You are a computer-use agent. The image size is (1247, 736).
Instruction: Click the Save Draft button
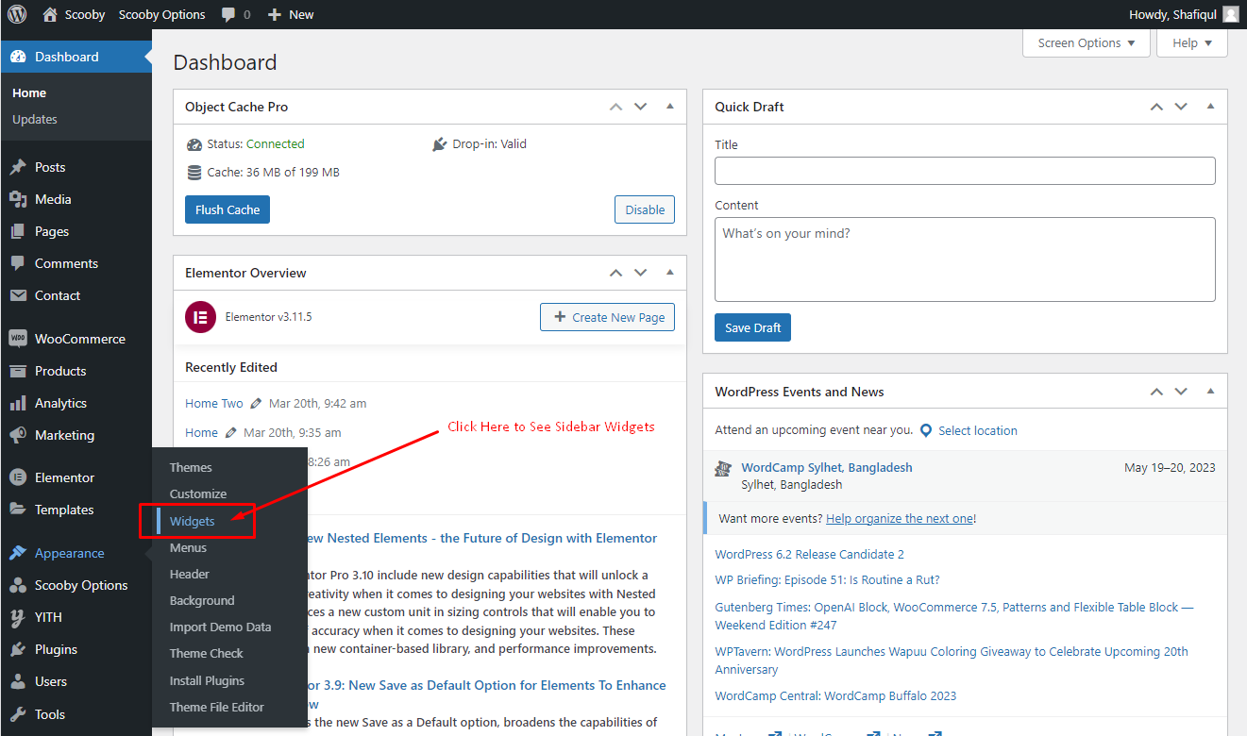(752, 327)
